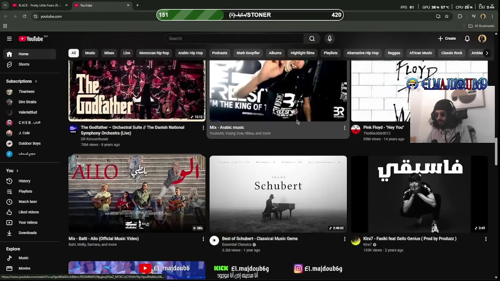Select the Moroccan hip-hop chip
Image resolution: width=500 pixels, height=281 pixels.
click(x=154, y=53)
